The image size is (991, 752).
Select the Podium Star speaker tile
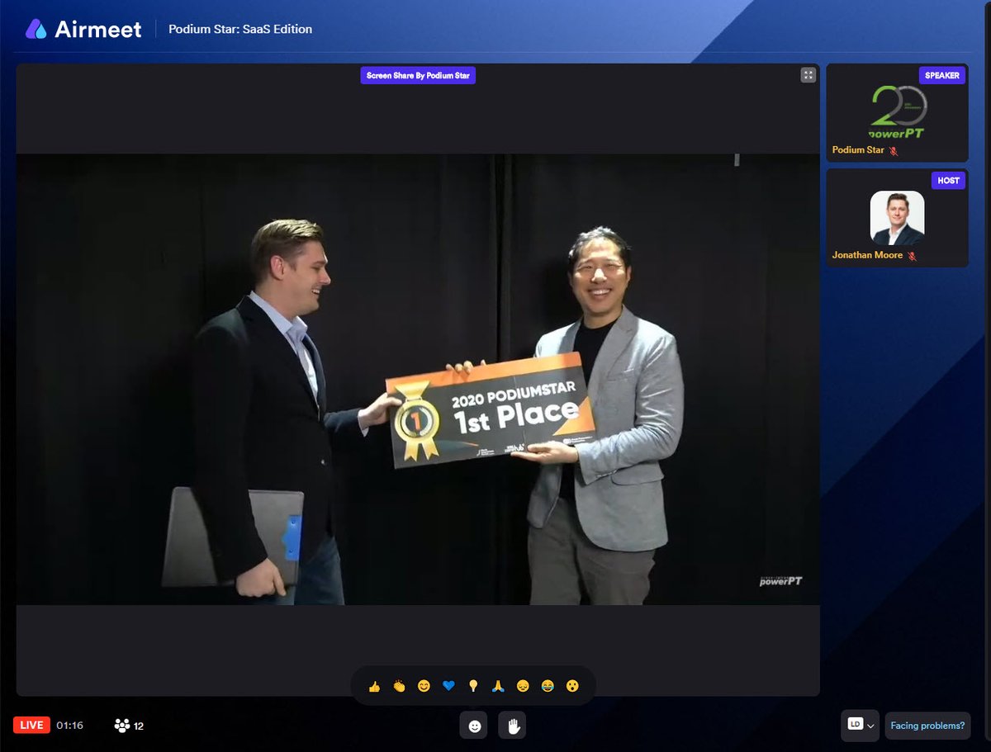click(x=897, y=112)
